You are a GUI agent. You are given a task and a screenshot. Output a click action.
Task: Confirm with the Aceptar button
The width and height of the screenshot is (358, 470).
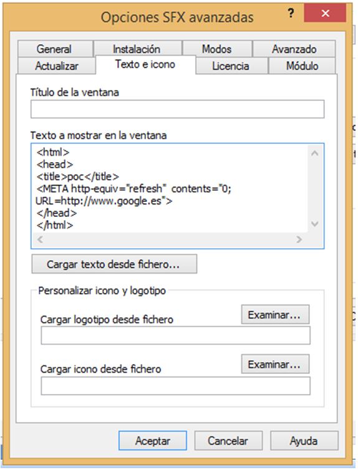(x=153, y=441)
